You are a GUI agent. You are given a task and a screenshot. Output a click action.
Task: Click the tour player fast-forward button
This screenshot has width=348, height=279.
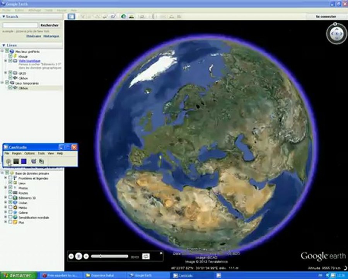tap(86, 256)
